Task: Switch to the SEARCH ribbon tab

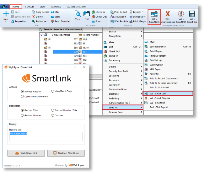Action: click(30, 7)
